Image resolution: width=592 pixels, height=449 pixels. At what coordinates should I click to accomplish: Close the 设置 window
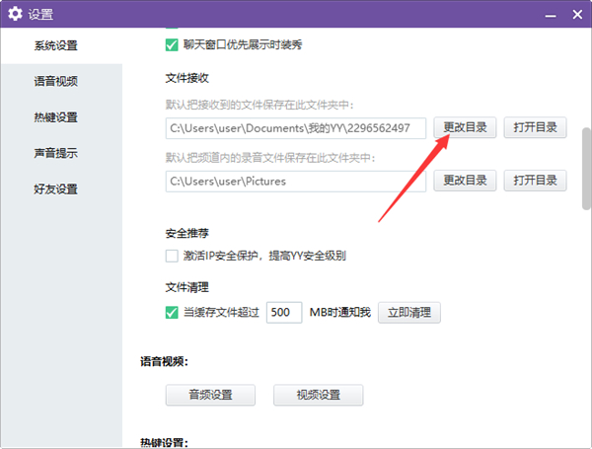(x=577, y=15)
